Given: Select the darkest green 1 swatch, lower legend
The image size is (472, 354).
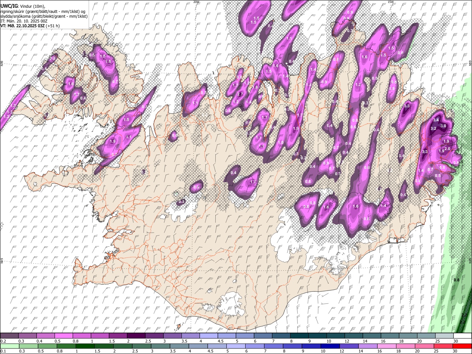Looking at the screenshot, I should (85, 346).
